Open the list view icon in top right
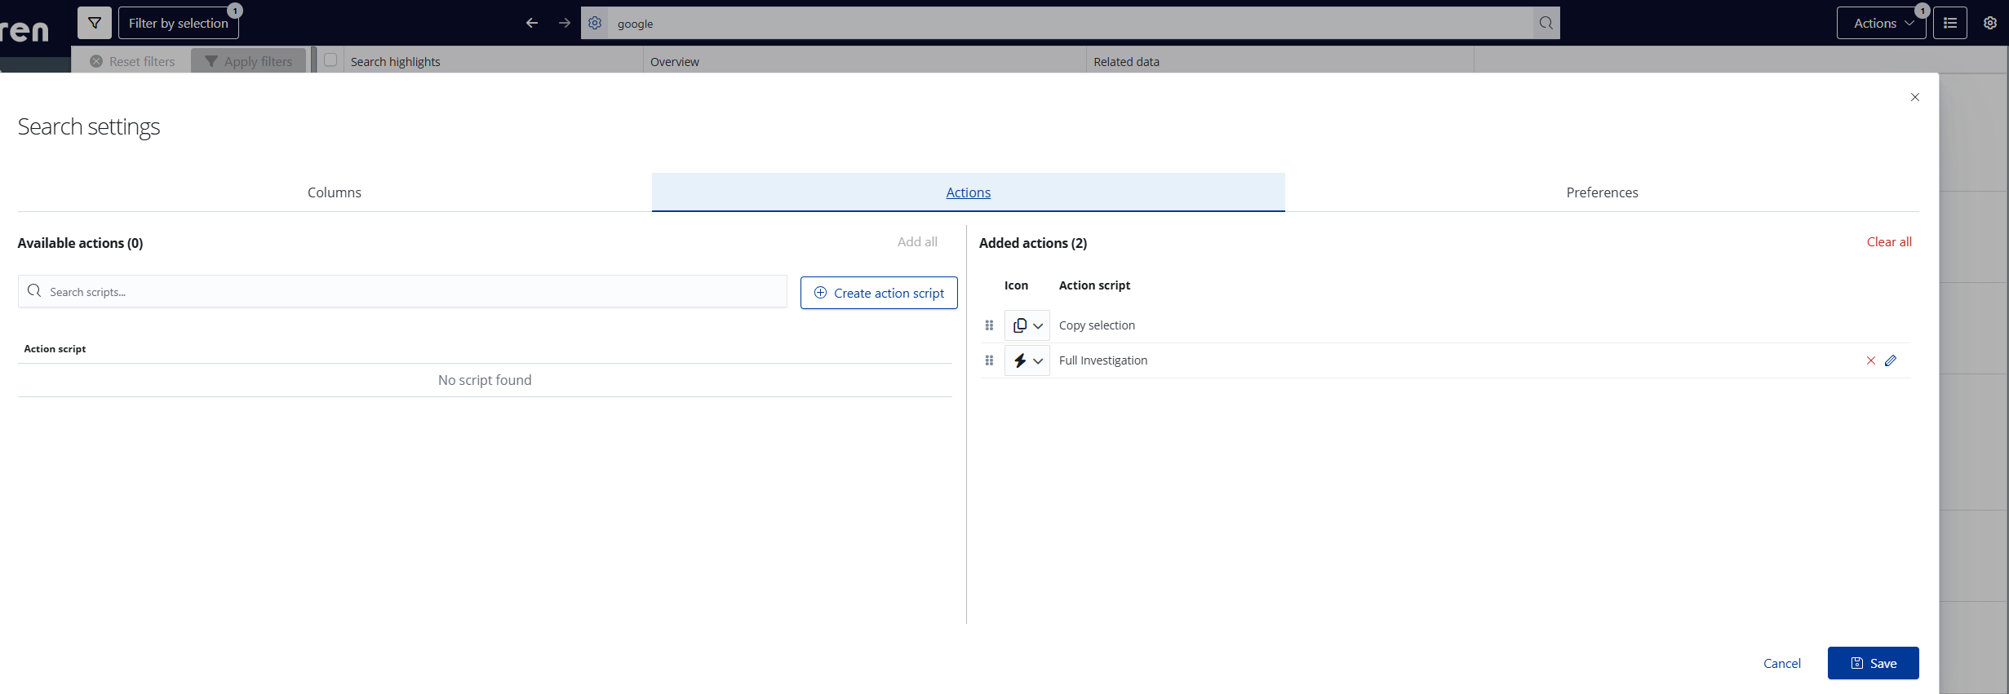Viewport: 2009px width, 694px height. point(1949,23)
